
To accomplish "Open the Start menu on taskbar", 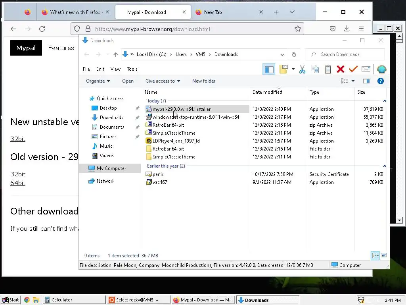I will [11, 300].
